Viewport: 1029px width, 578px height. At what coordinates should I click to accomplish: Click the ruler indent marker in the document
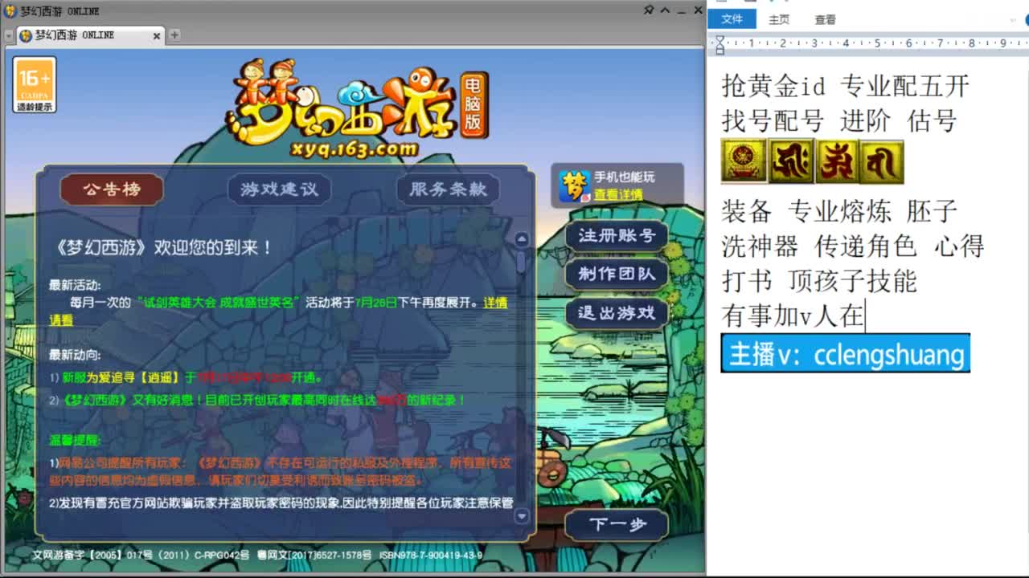[x=719, y=44]
